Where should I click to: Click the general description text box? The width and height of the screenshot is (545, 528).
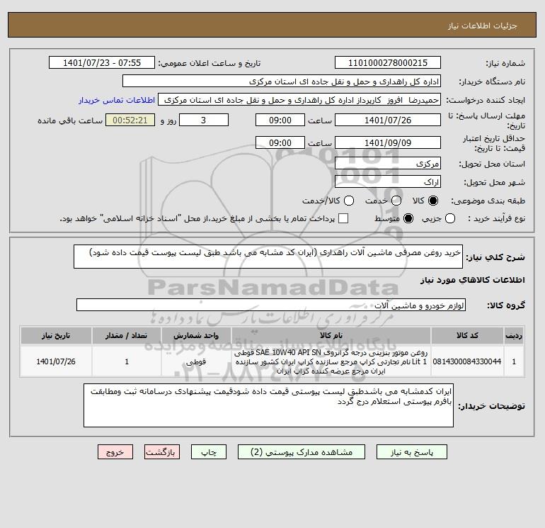268,257
